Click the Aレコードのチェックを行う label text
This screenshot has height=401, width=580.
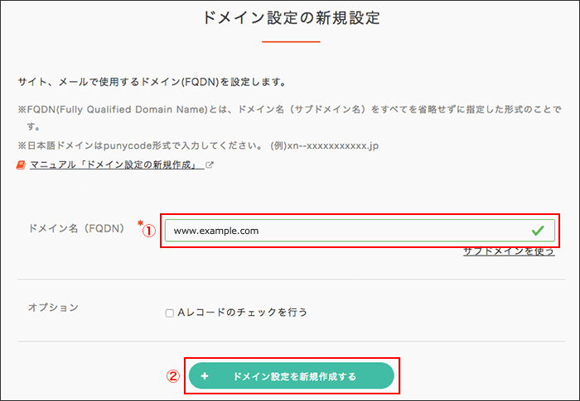tap(242, 313)
